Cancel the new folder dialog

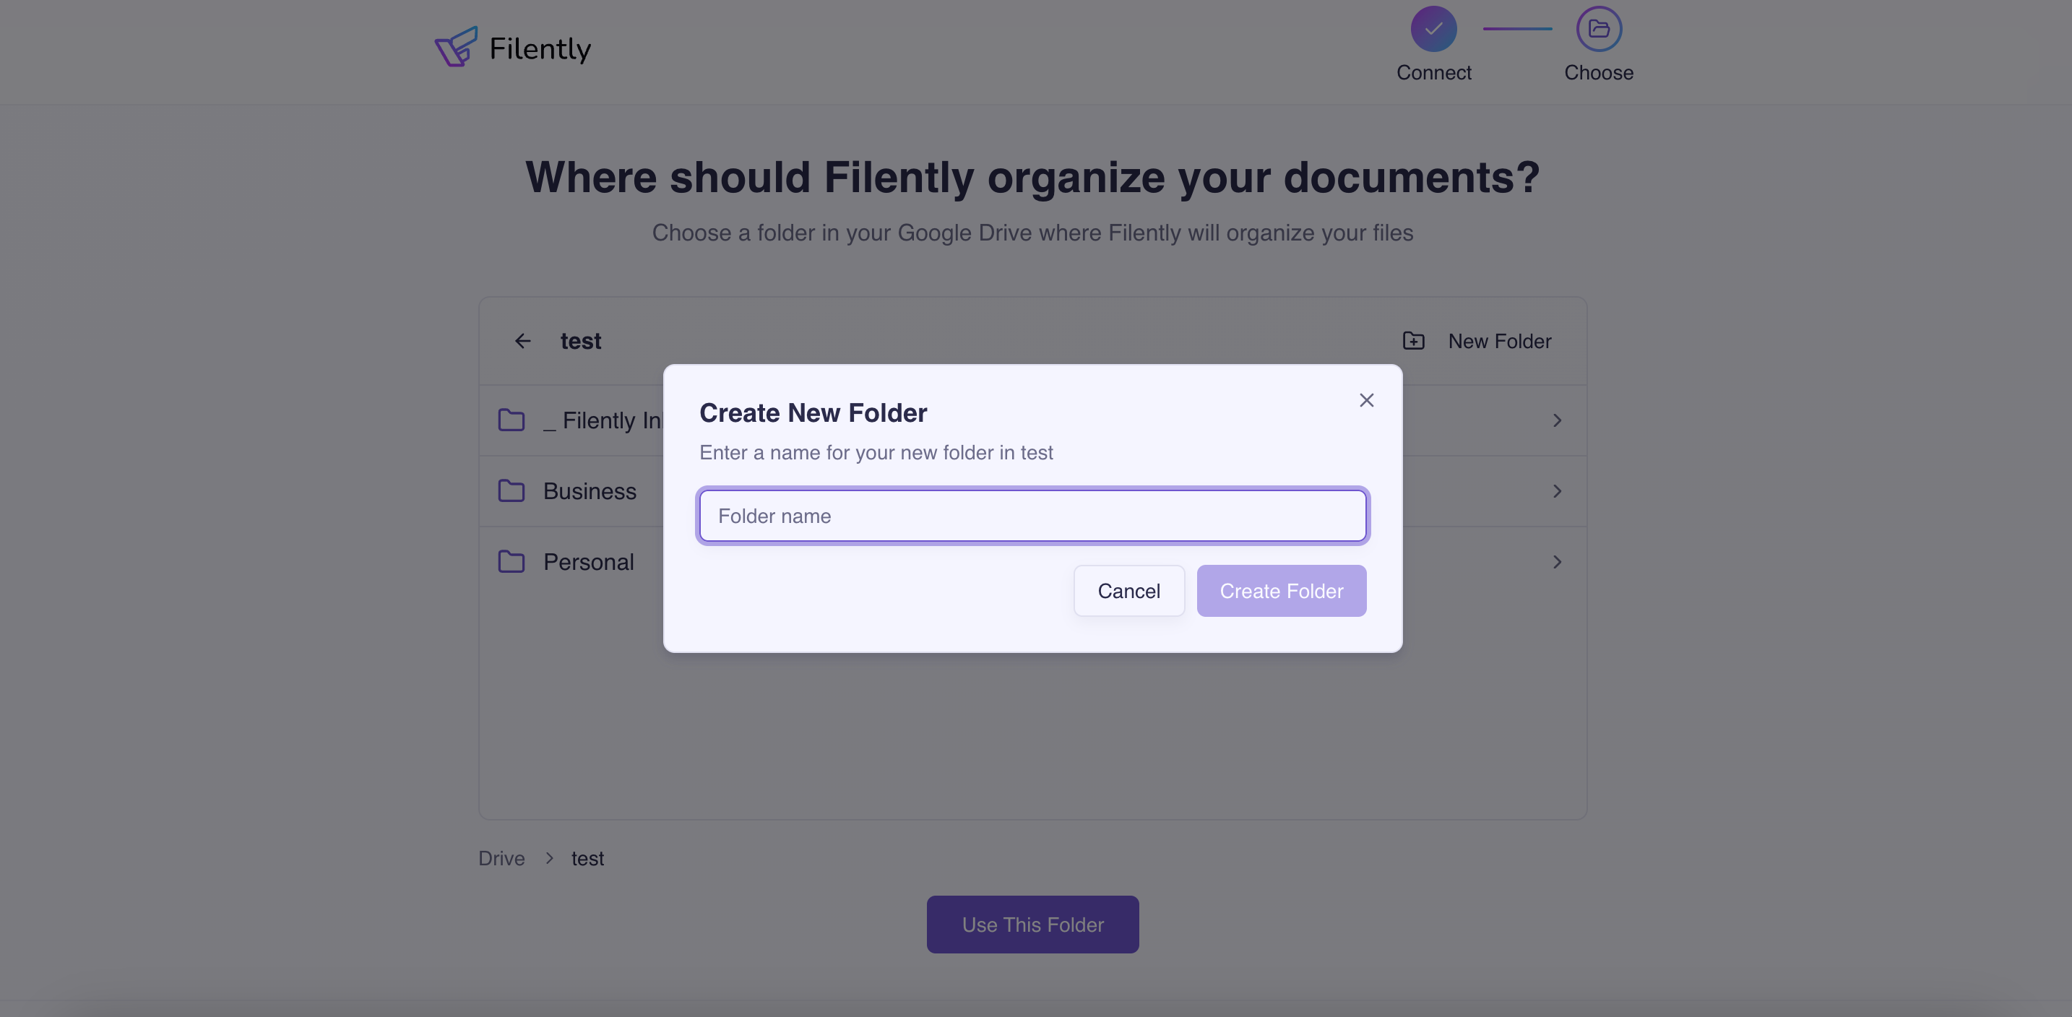(1128, 591)
